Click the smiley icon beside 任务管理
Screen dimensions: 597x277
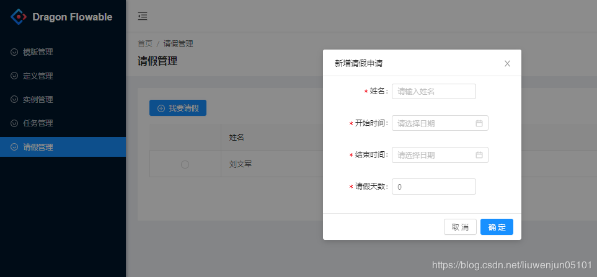pos(14,123)
